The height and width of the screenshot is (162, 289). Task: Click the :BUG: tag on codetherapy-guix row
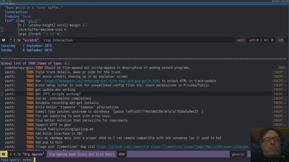tap(282, 68)
